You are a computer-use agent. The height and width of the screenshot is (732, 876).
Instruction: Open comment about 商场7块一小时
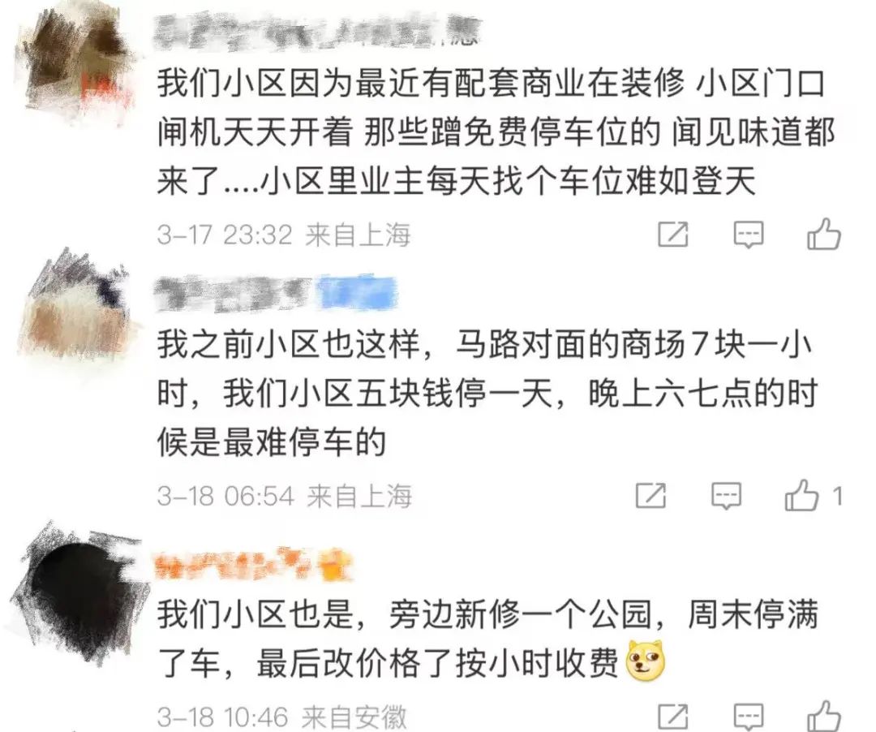click(487, 394)
